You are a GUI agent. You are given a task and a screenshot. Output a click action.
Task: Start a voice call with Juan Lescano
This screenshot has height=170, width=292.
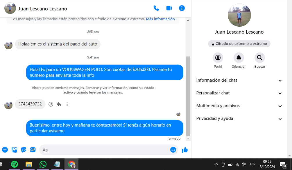[156, 8]
